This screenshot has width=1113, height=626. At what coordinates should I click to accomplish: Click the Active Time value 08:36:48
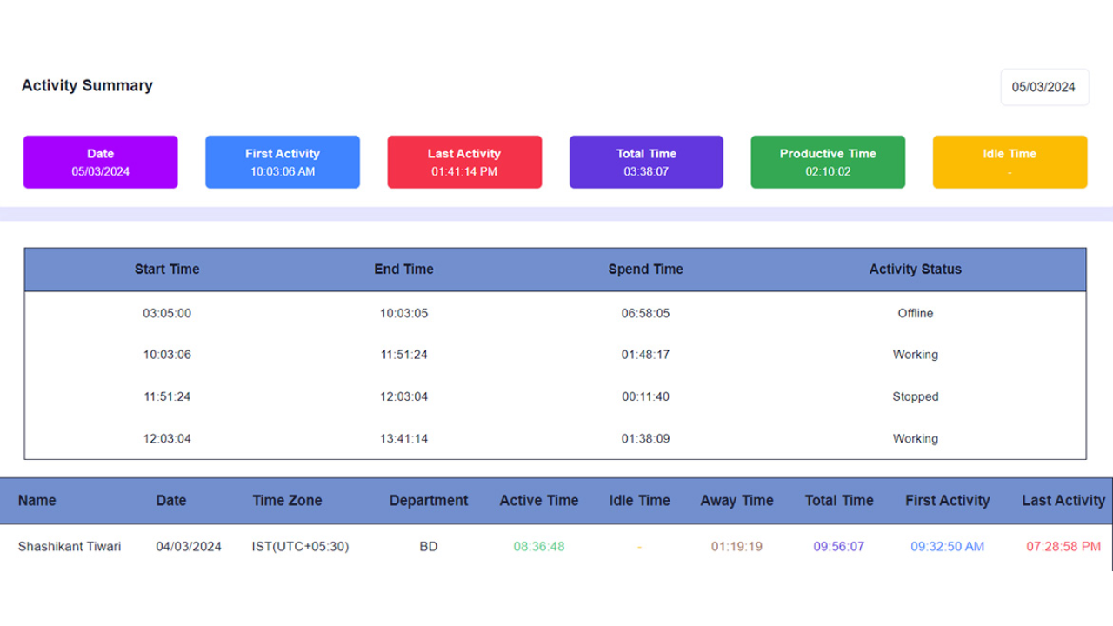coord(538,546)
